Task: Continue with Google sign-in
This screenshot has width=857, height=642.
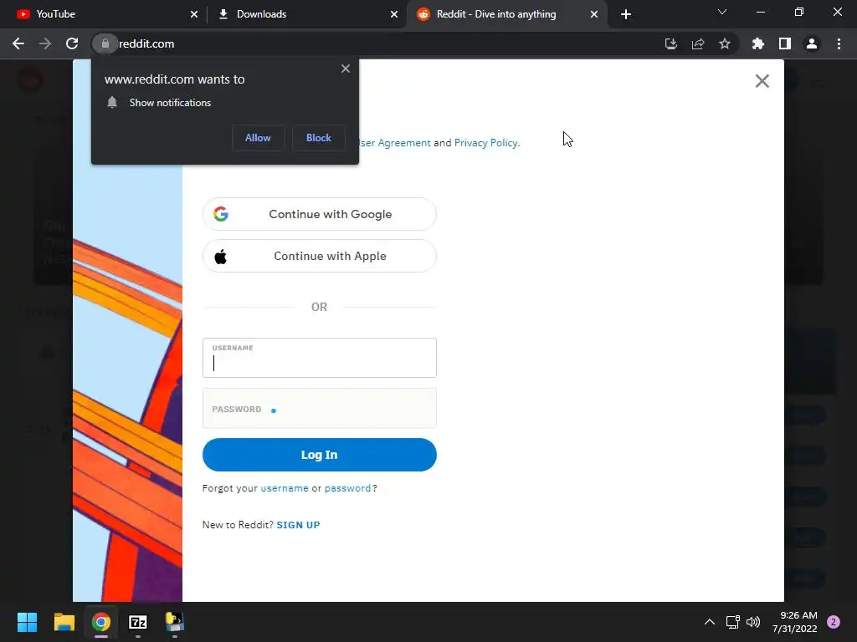Action: point(319,214)
